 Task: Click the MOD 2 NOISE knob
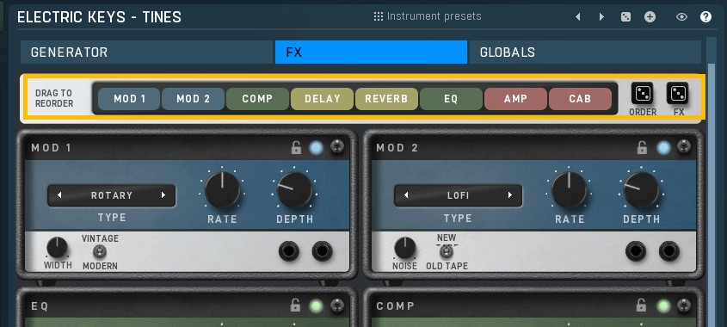(404, 248)
